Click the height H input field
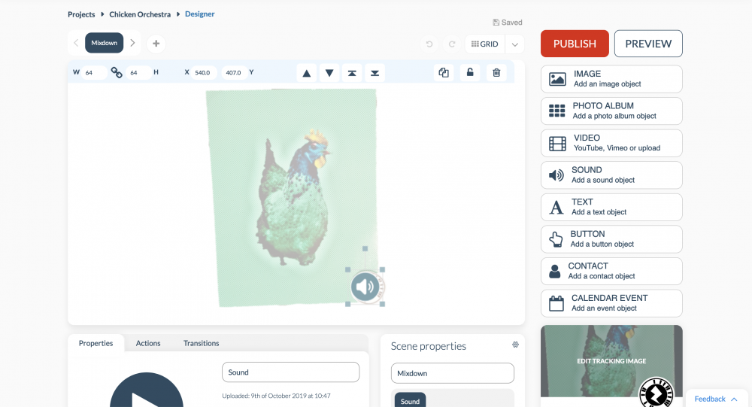The image size is (752, 407). coord(138,72)
